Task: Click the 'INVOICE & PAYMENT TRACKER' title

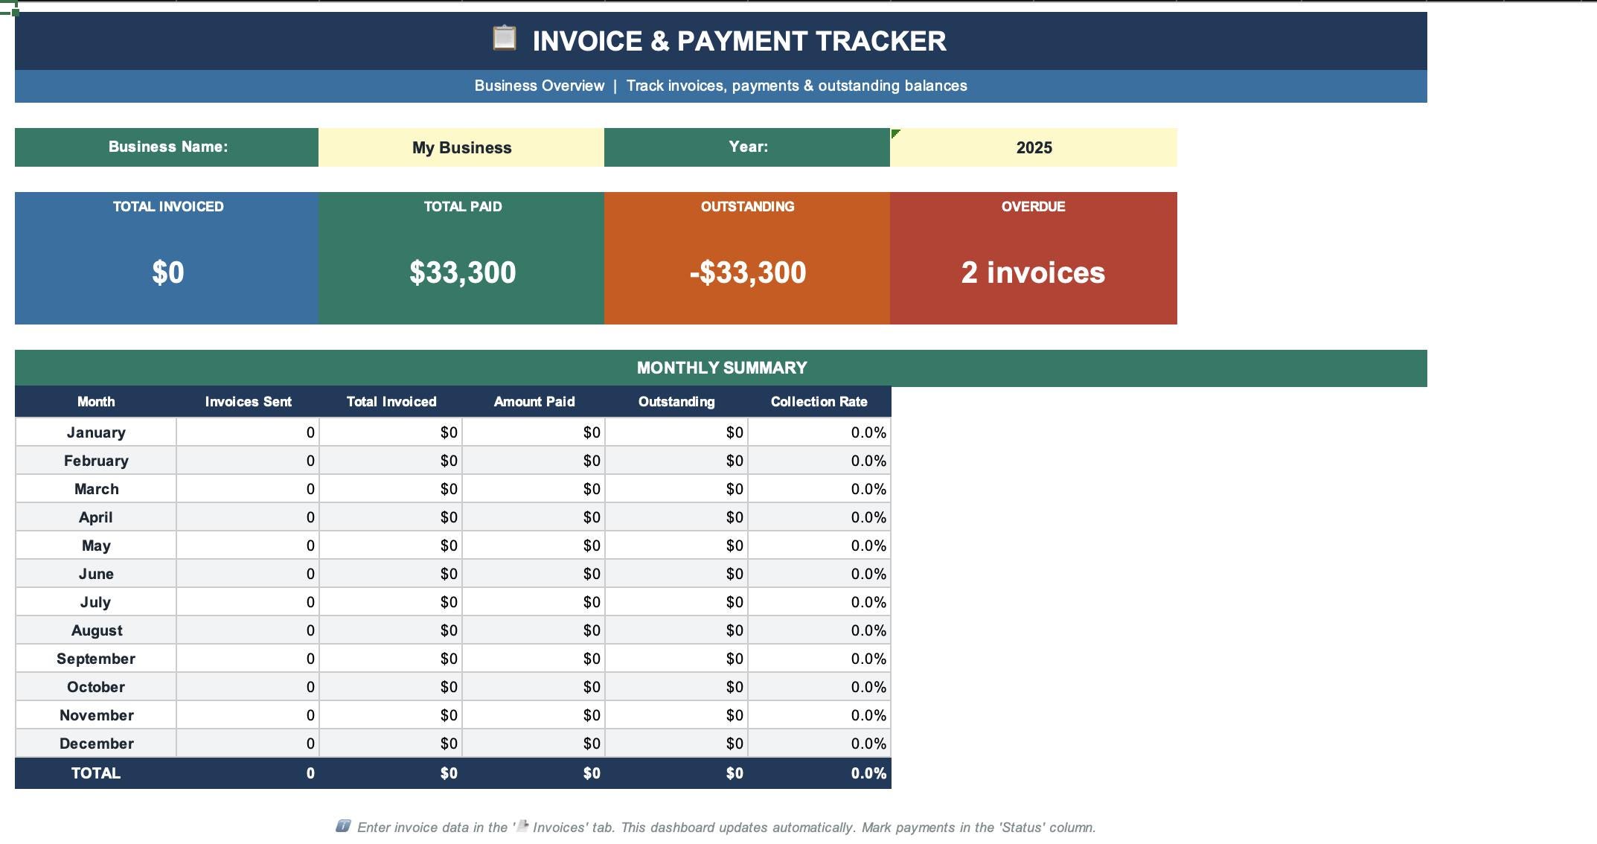Action: 739,41
